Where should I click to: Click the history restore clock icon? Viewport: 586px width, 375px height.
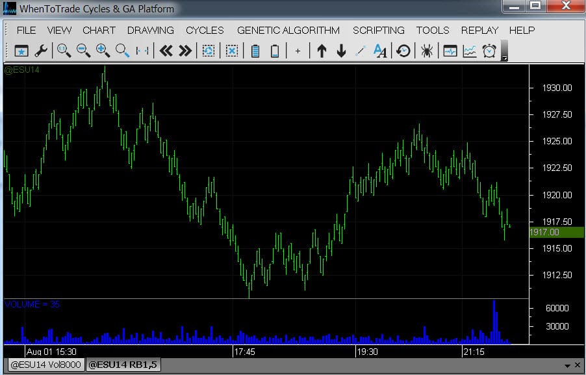point(403,51)
